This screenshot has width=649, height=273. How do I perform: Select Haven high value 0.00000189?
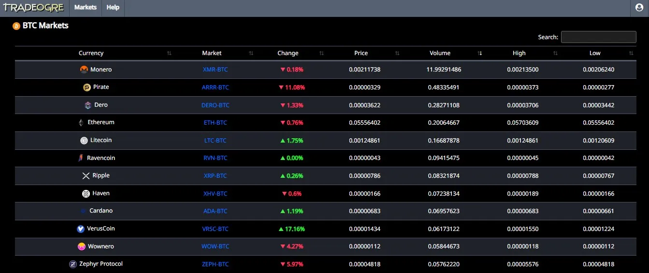(522, 194)
